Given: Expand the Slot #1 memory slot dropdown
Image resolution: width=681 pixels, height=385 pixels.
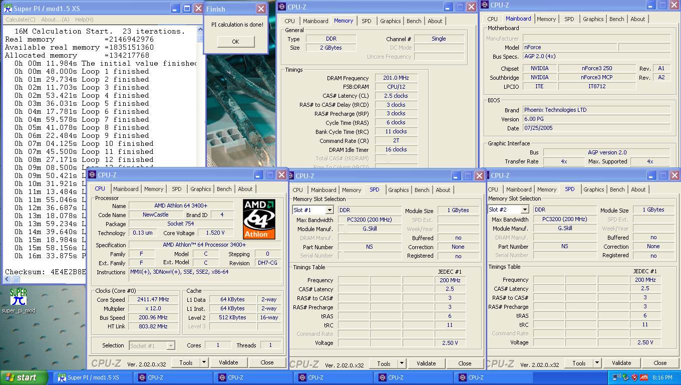Looking at the screenshot, I should pos(329,210).
